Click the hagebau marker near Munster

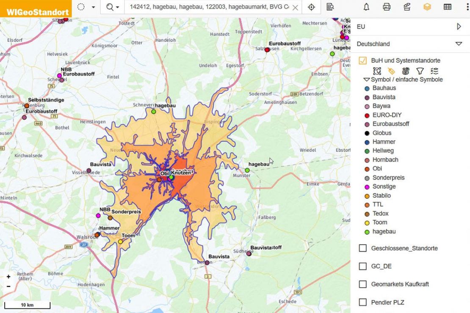pyautogui.click(x=247, y=170)
